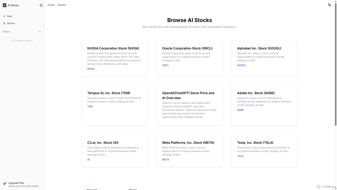Click the History section label
The image size is (337, 190).
point(6,32)
